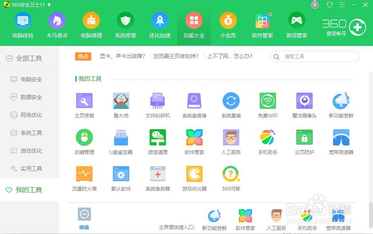This screenshot has height=234, width=373.
Task: Select 我的工具 in the sidebar
Action: point(29,190)
